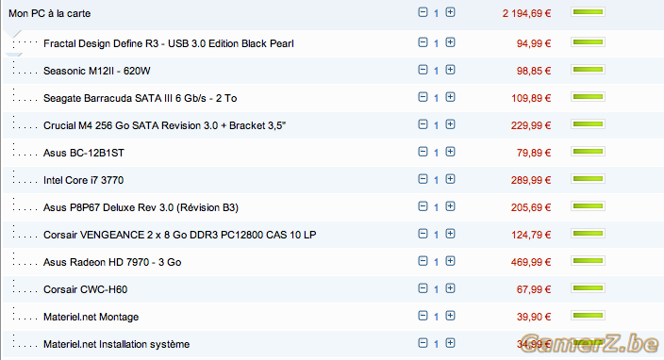
Task: Decrease Corsair CWC-H60 quantity
Action: 423,288
